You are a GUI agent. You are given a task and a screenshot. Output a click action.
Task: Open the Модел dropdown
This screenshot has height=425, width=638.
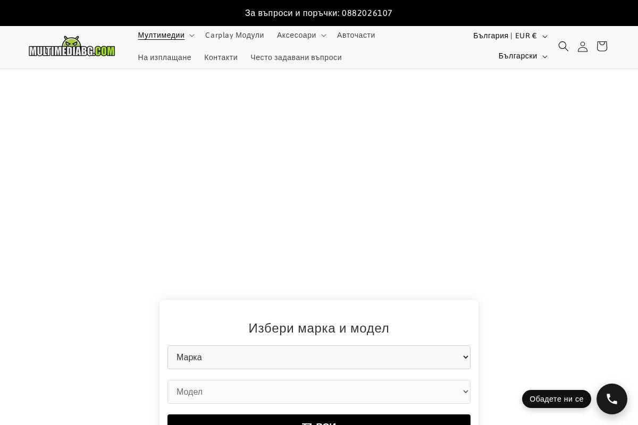(x=319, y=392)
